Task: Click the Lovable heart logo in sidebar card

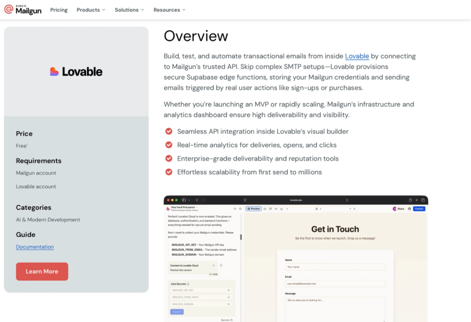Action: coord(54,71)
